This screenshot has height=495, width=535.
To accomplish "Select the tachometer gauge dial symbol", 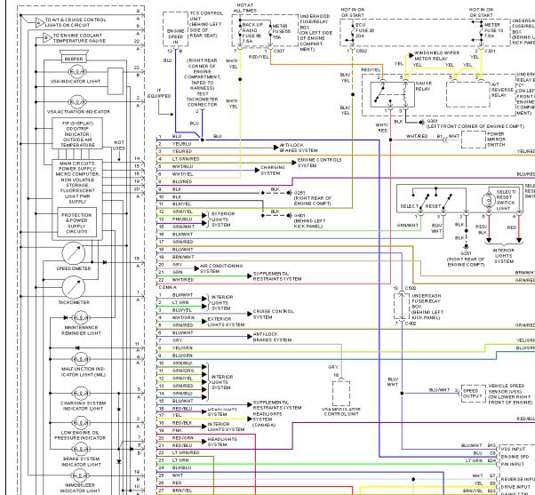I will pyautogui.click(x=74, y=287).
